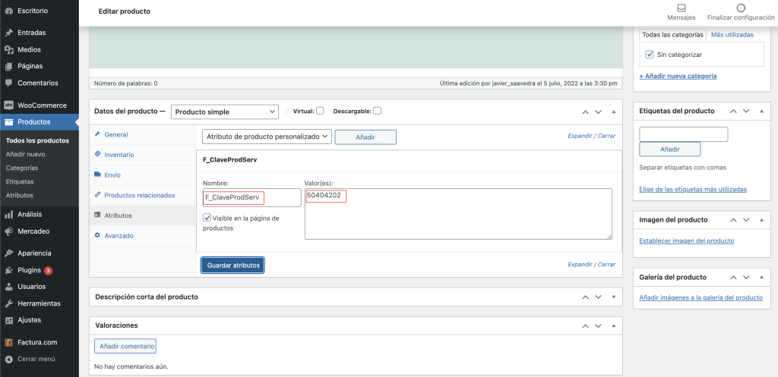The image size is (778, 377).
Task: Move Etiquetas del producto panel up
Action: click(x=733, y=111)
